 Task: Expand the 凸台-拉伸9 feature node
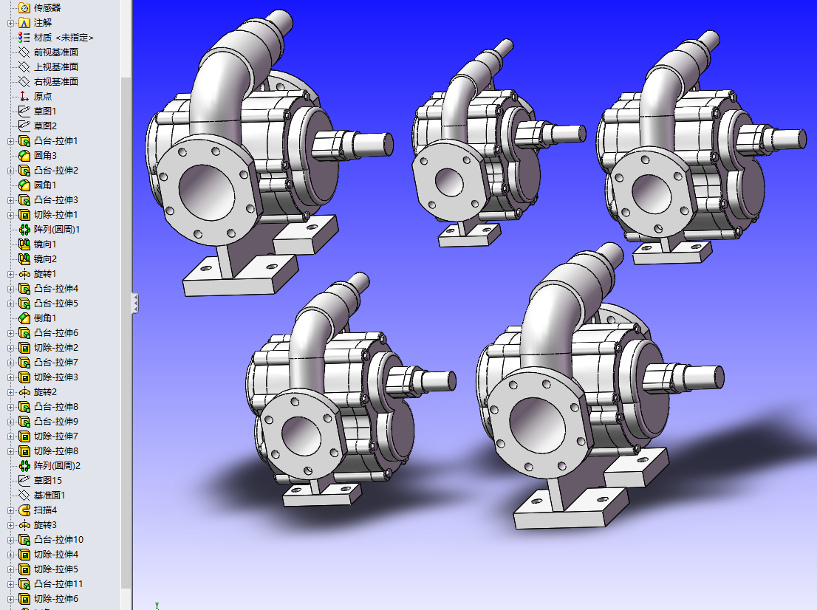click(10, 422)
